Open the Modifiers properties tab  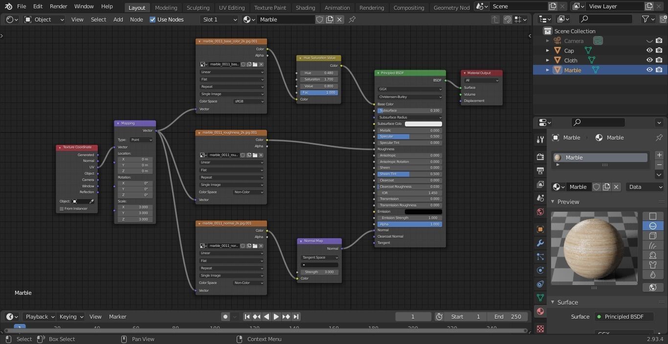[540, 243]
